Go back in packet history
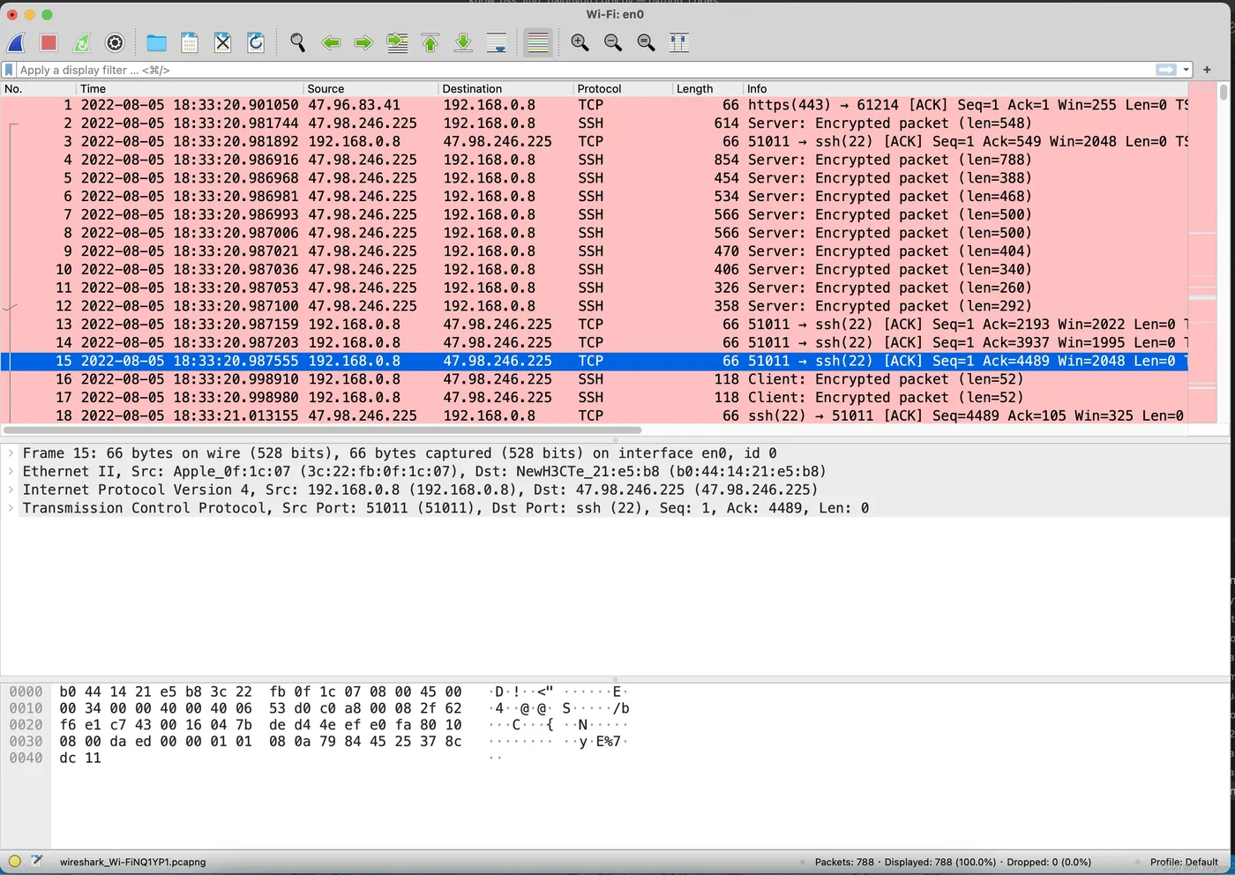The height and width of the screenshot is (875, 1235). (331, 42)
